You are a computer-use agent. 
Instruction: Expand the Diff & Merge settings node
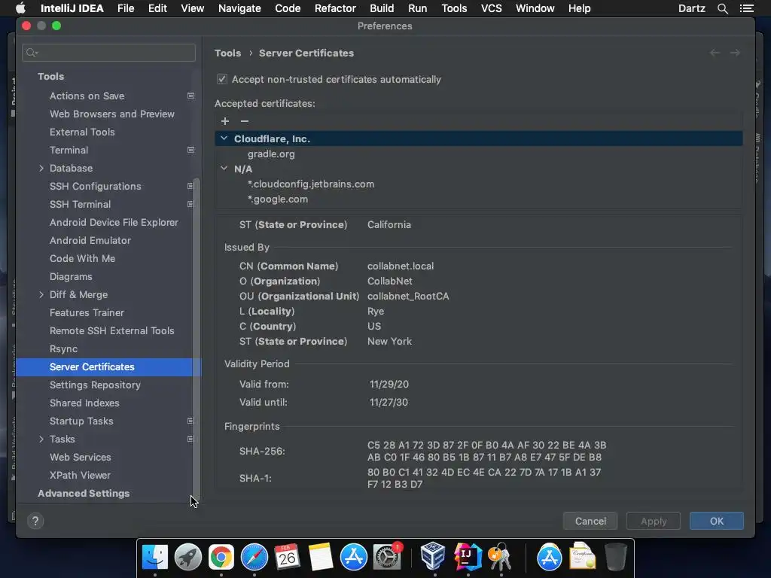pyautogui.click(x=41, y=294)
